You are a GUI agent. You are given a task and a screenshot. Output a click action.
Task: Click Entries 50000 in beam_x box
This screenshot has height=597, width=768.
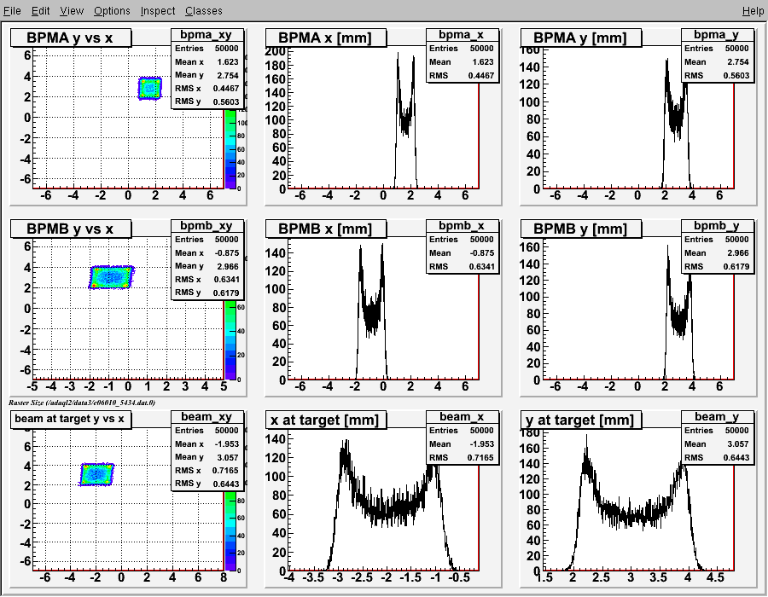[x=462, y=430]
